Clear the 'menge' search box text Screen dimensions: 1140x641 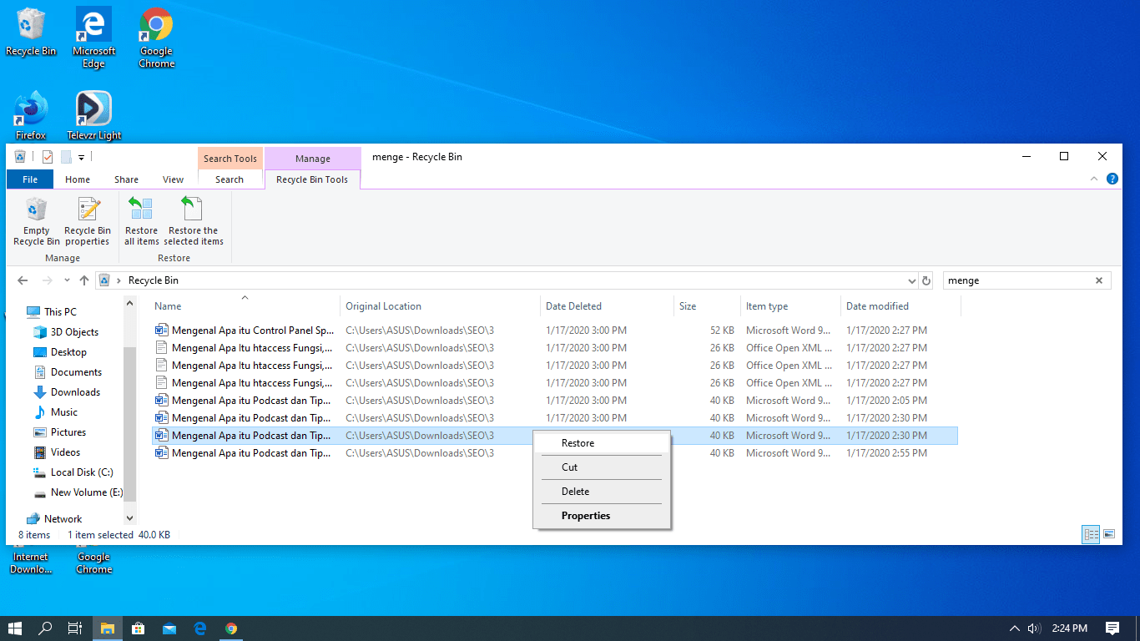[x=1099, y=281]
